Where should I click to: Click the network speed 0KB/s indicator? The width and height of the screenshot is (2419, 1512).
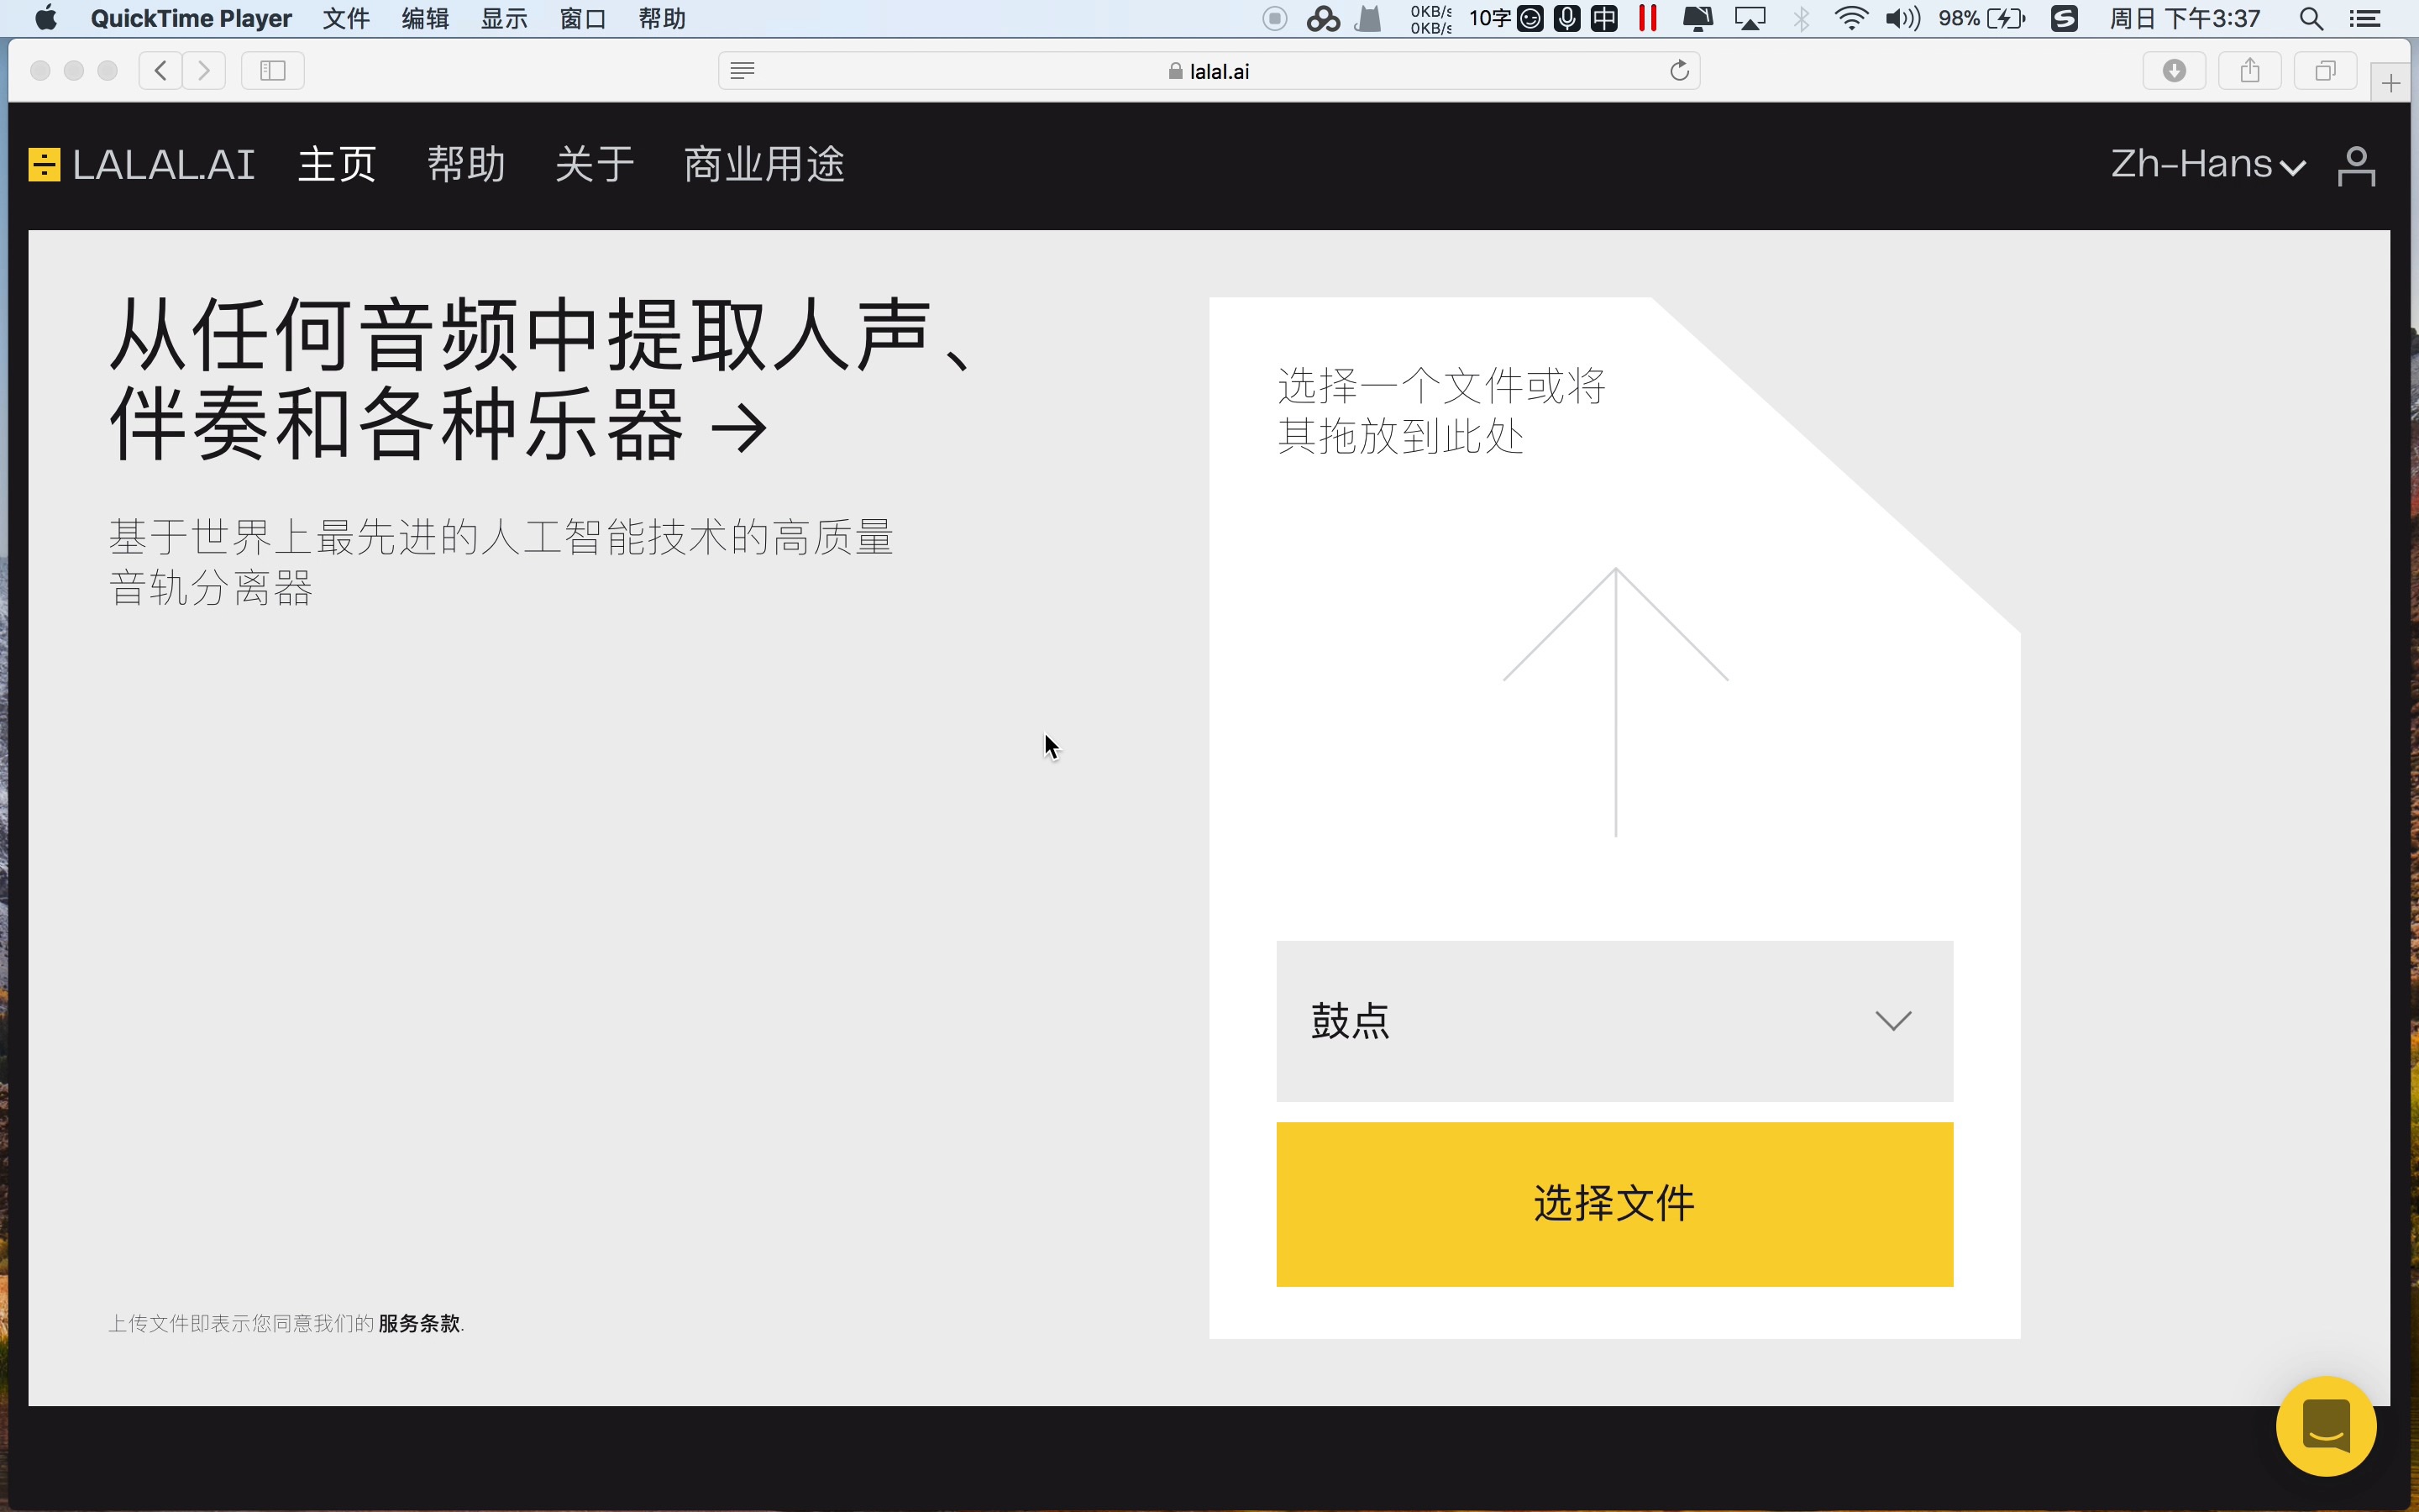pos(1430,18)
